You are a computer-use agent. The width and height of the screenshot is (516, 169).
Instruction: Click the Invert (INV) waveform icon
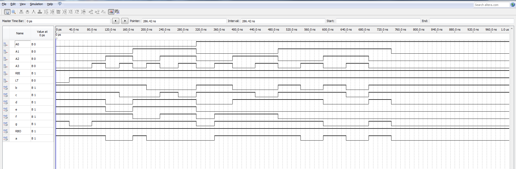[x=58, y=12]
